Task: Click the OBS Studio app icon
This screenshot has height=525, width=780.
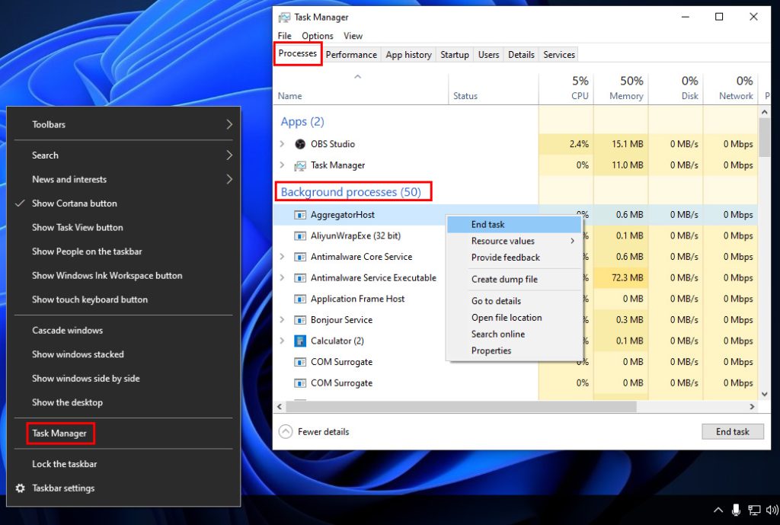Action: coord(300,144)
